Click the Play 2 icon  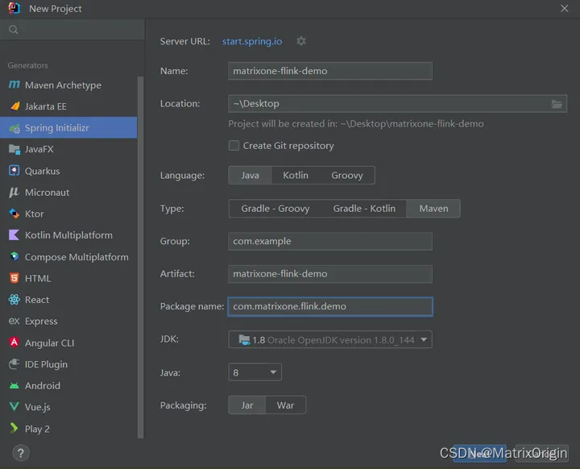coord(14,428)
